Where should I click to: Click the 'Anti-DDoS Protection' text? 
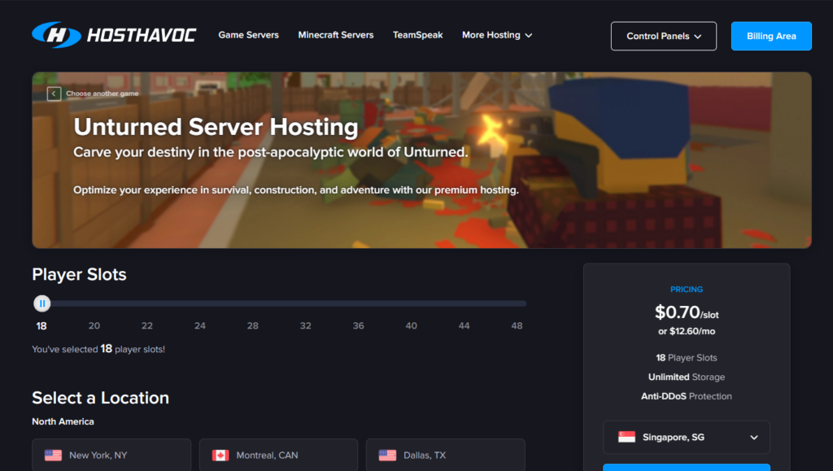(x=687, y=396)
